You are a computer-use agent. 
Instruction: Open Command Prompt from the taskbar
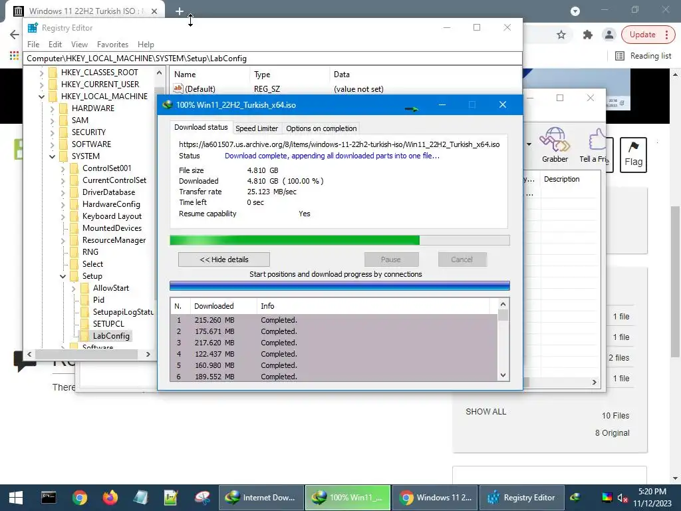[x=48, y=498]
